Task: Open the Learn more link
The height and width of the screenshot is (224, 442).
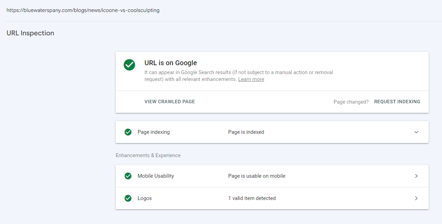Action: tap(251, 79)
